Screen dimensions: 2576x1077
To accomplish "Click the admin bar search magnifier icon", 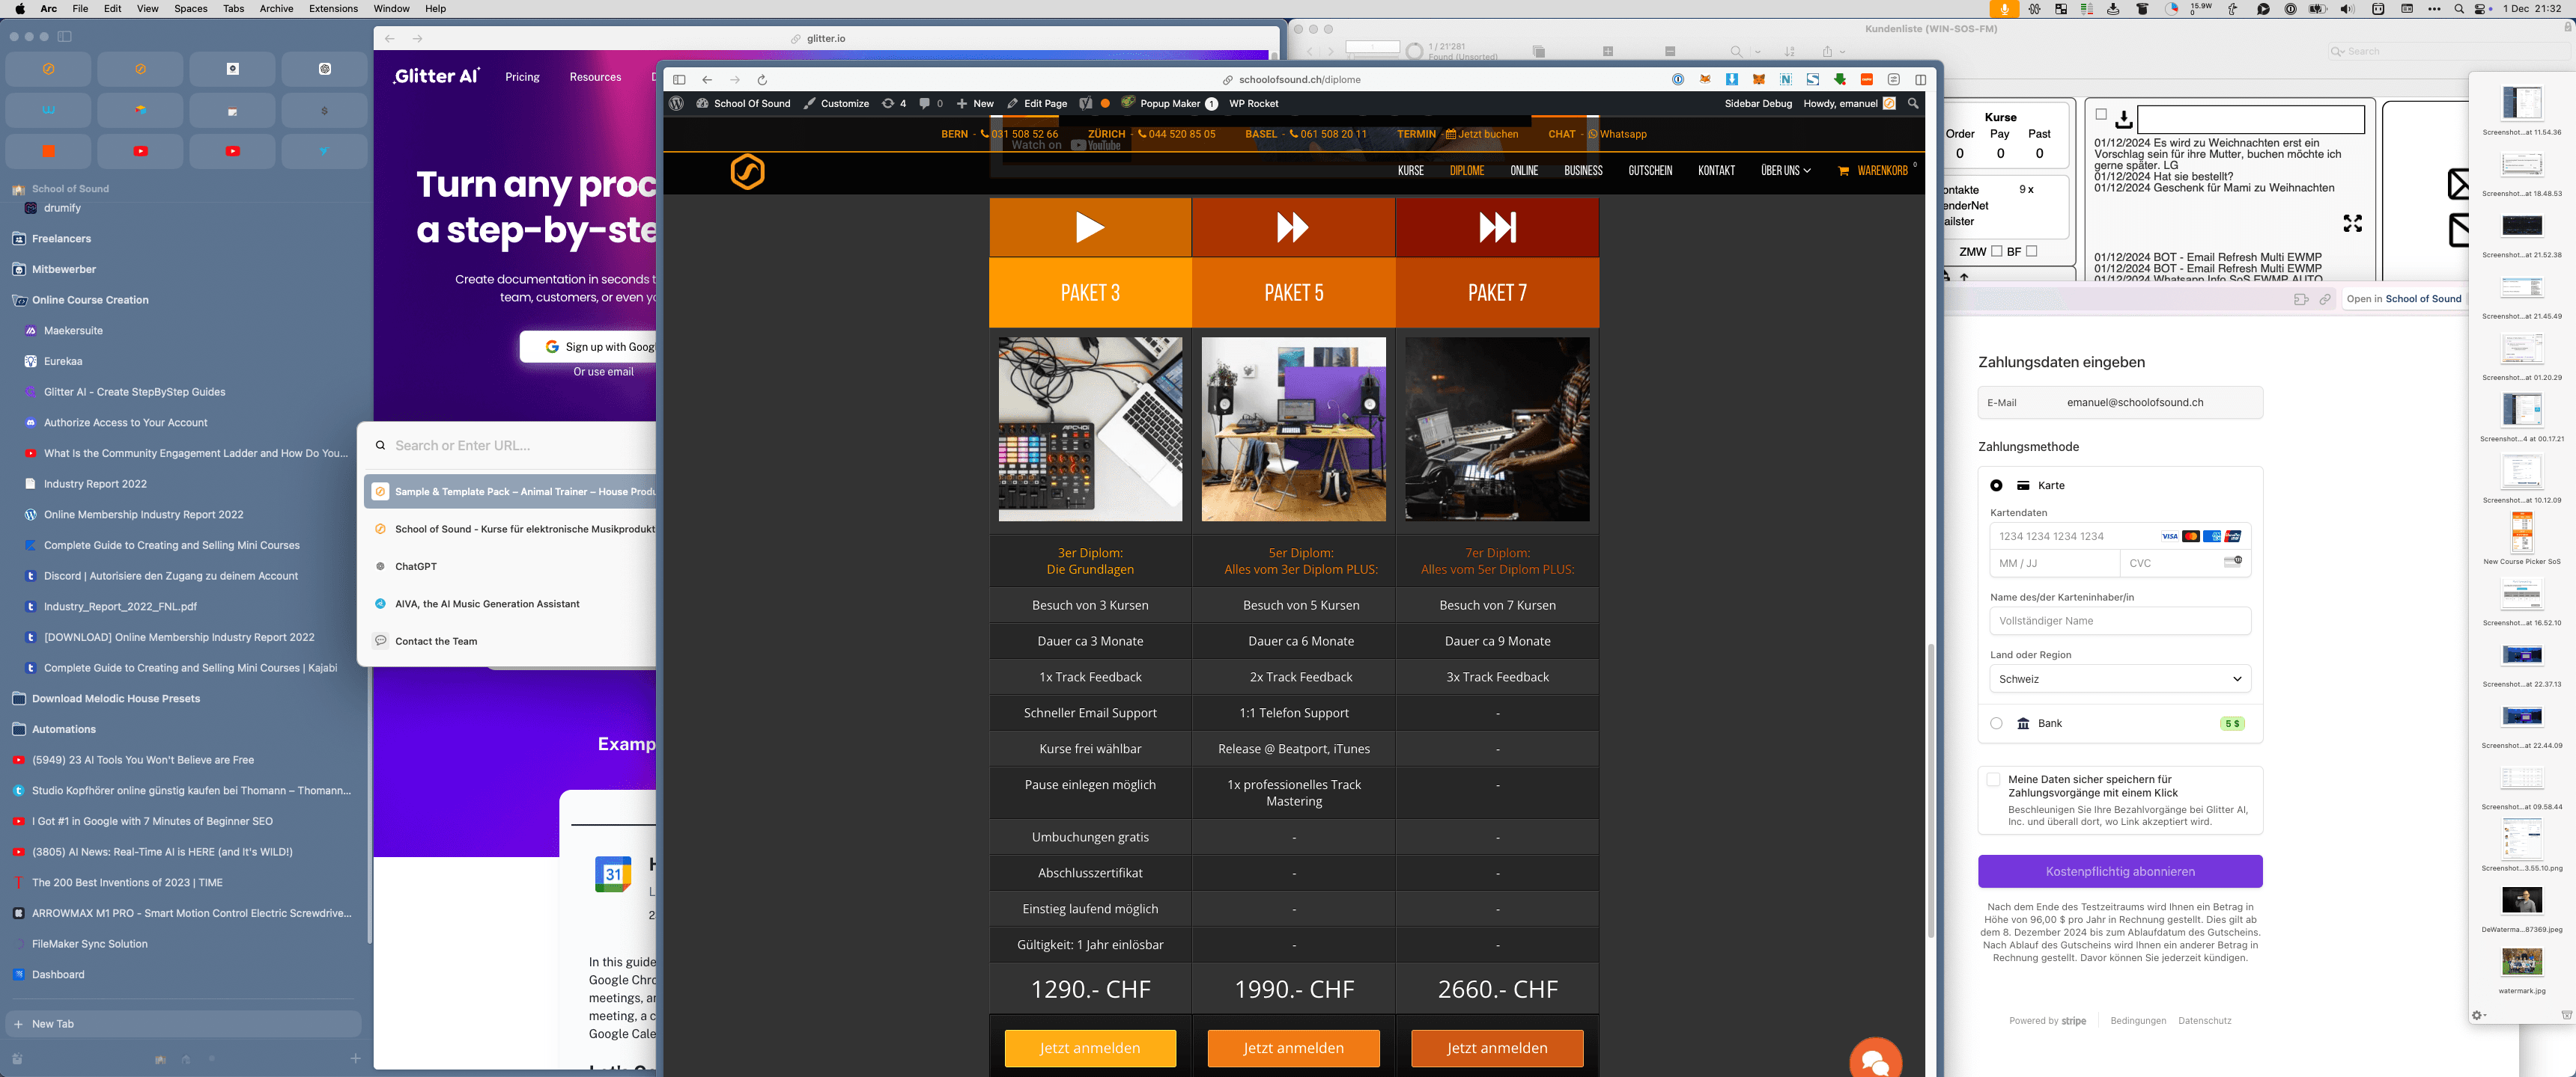I will click(1913, 103).
